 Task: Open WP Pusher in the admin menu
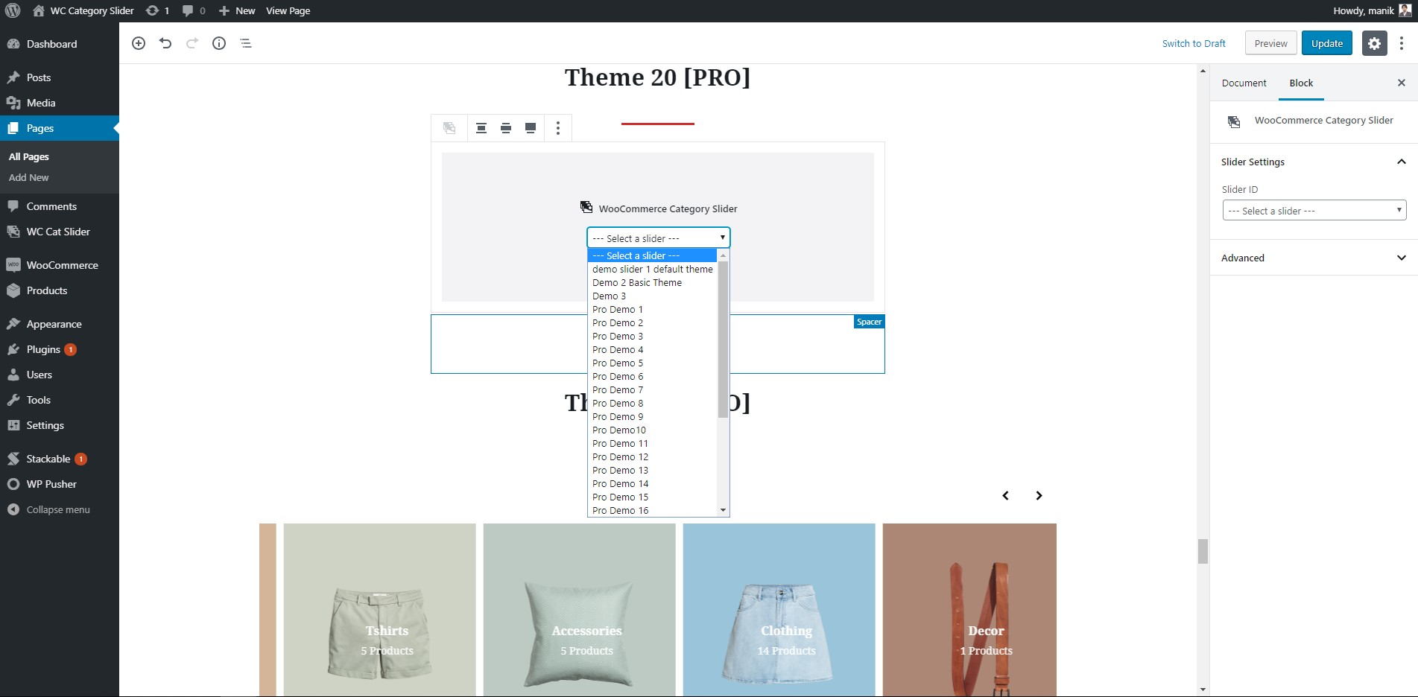(60, 484)
